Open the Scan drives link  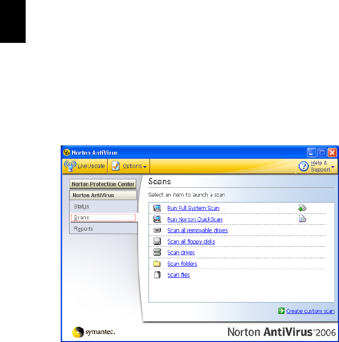click(181, 253)
